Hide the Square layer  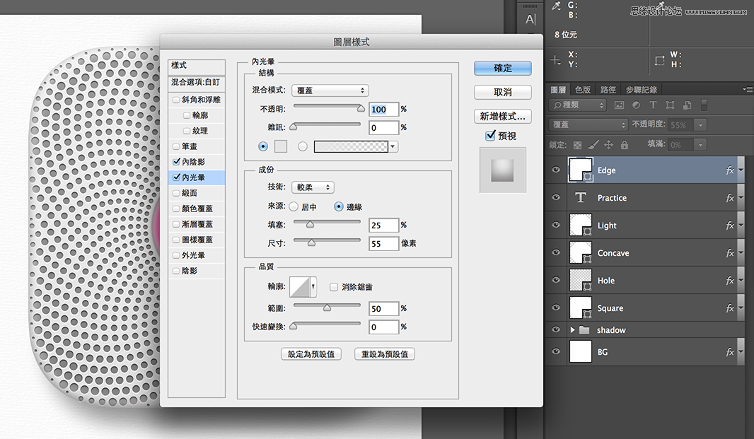[556, 308]
